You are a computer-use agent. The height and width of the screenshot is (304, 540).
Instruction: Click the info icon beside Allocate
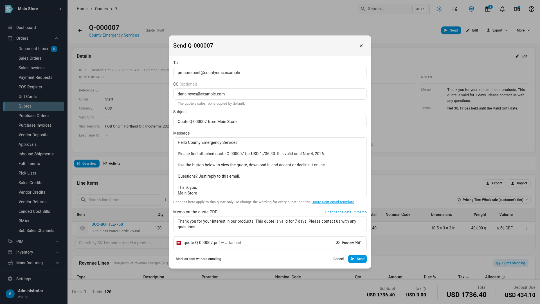click(x=503, y=277)
